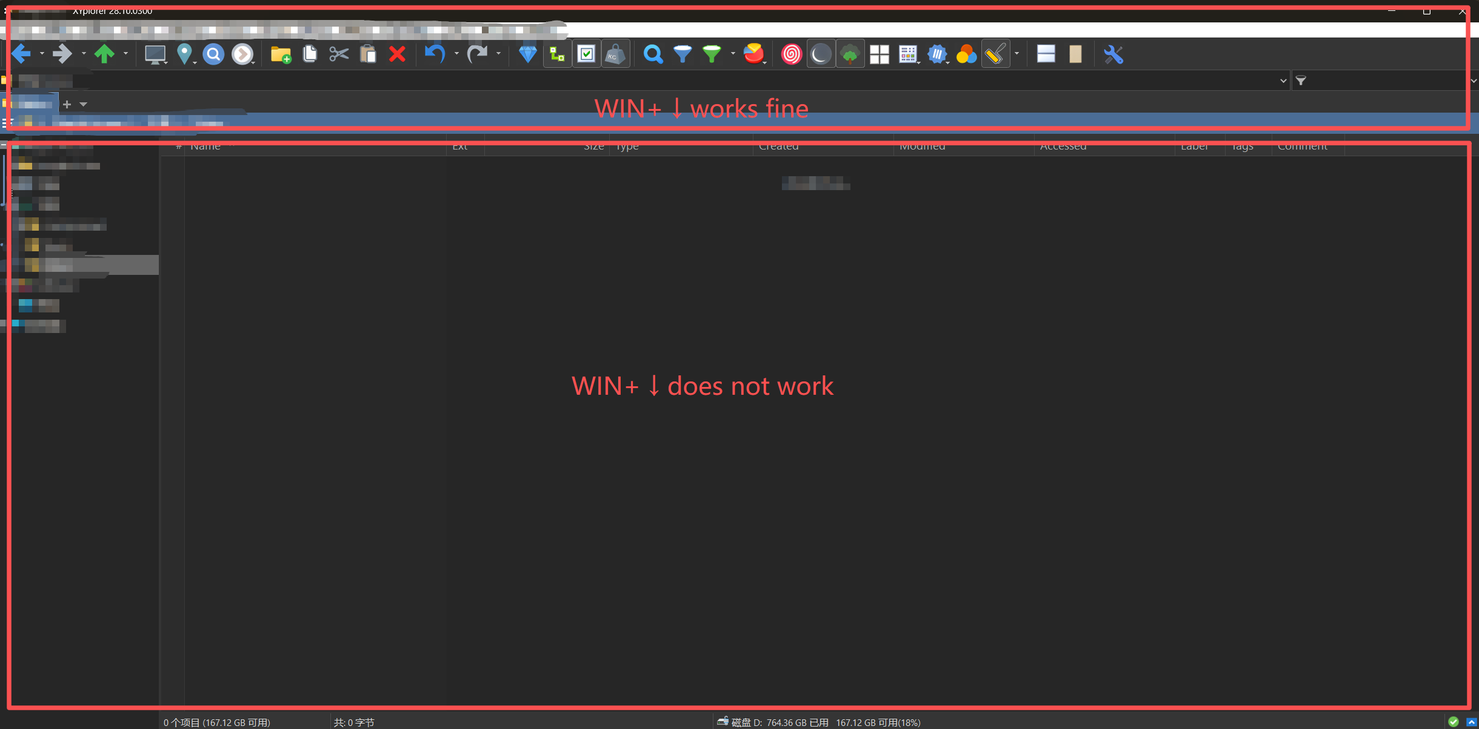Viewport: 1479px width, 729px height.
Task: Toggle the checkbox selection button
Action: coord(586,54)
